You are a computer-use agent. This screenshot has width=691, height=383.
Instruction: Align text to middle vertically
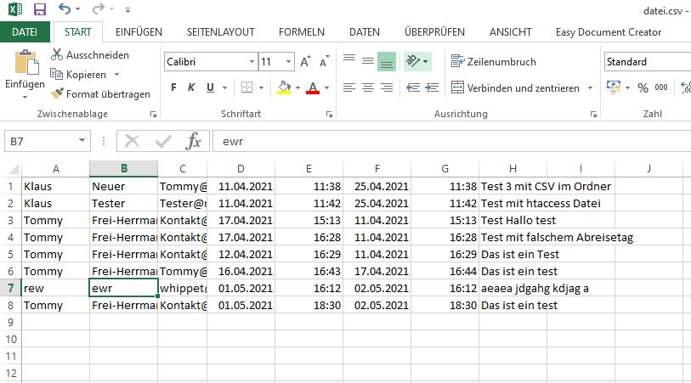pyautogui.click(x=367, y=61)
